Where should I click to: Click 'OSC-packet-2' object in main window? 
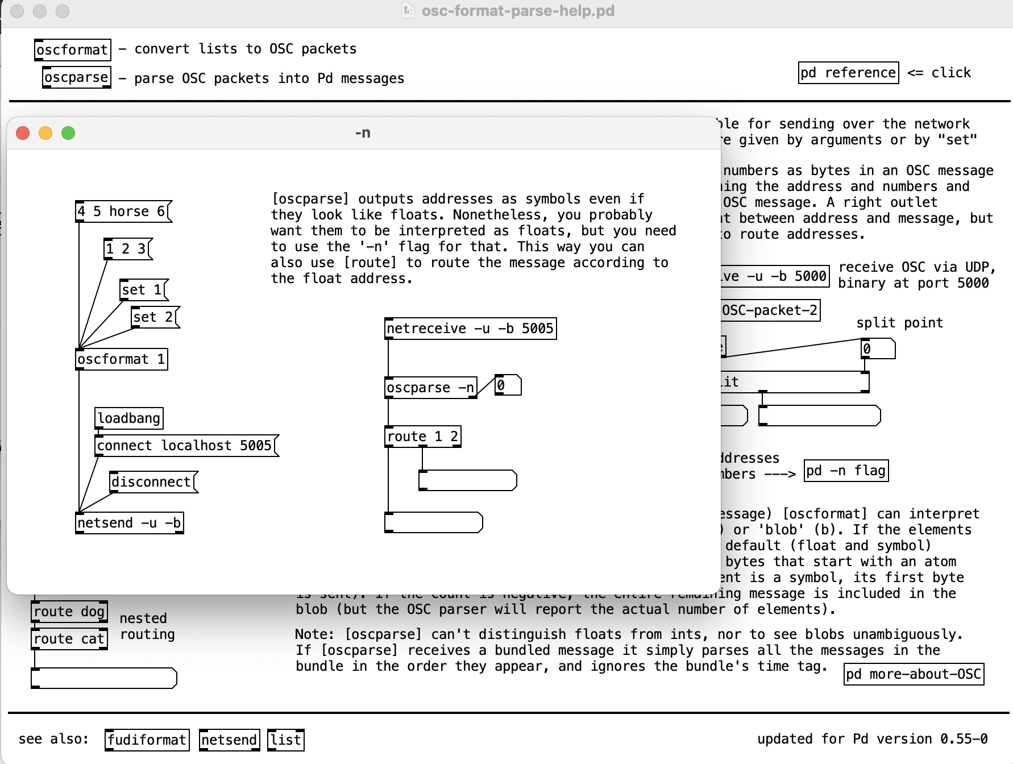(770, 310)
